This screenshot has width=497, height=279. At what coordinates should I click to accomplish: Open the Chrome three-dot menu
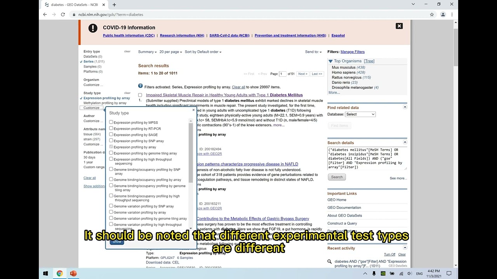[452, 14]
